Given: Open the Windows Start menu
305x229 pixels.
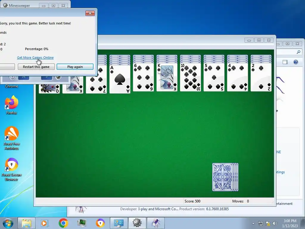Looking at the screenshot, I should coord(8,223).
